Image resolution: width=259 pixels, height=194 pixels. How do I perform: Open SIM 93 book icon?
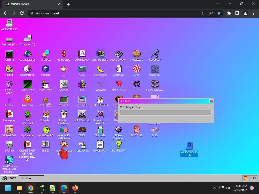46,147
